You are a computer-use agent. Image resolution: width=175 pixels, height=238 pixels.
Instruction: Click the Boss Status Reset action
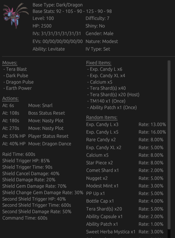tap(47, 113)
